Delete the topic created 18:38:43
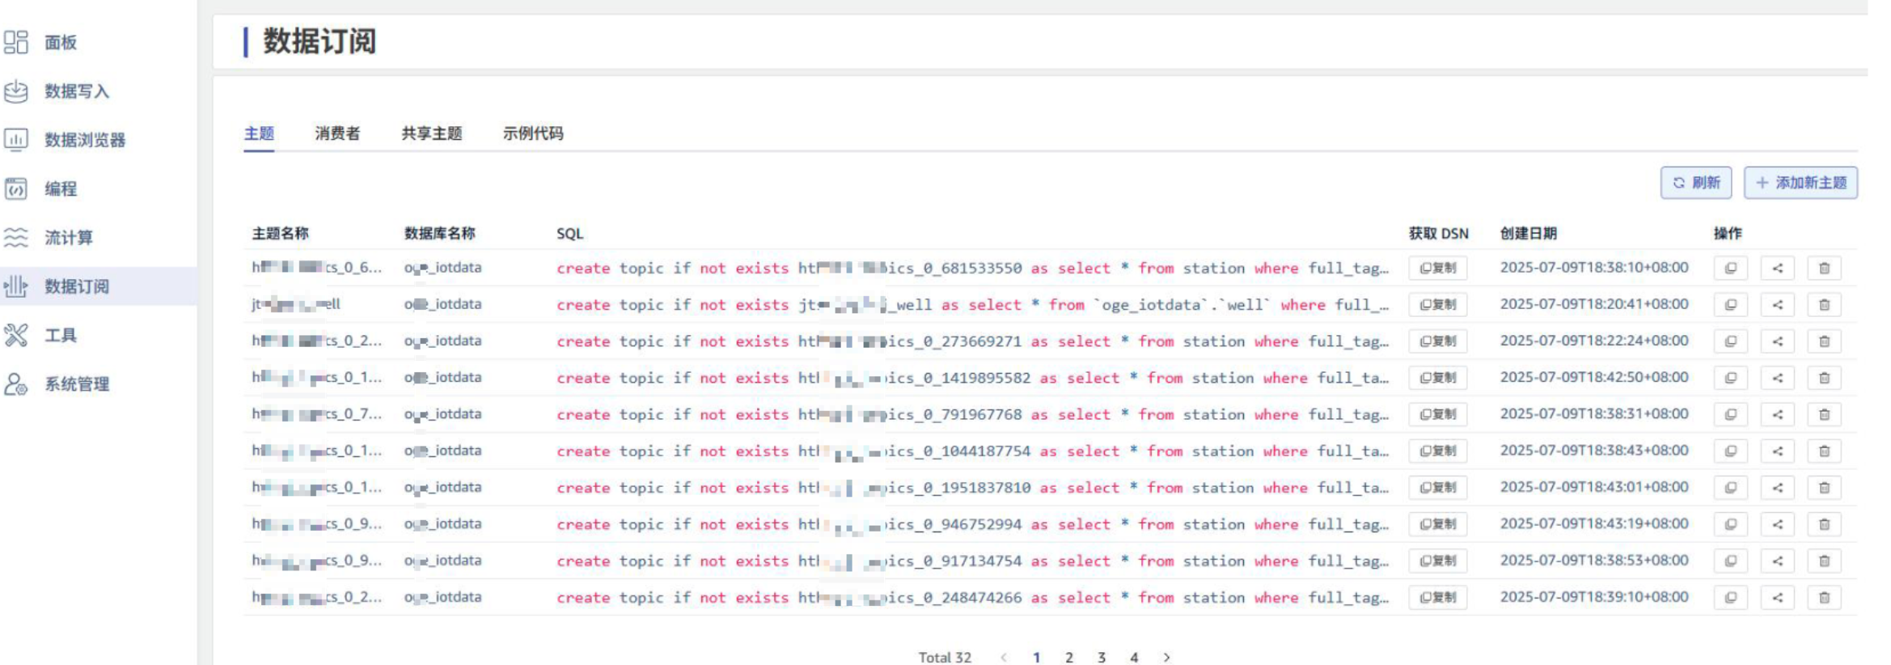The width and height of the screenshot is (1891, 665). 1825,451
